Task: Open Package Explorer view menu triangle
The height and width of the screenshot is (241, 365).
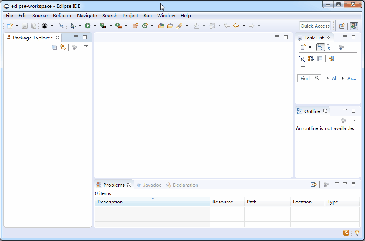Action: [86, 46]
